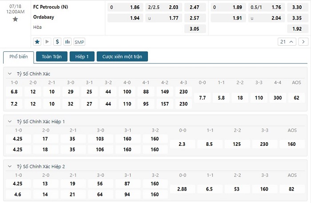
Task: Open the Toàn Trận tab
Action: click(52, 57)
